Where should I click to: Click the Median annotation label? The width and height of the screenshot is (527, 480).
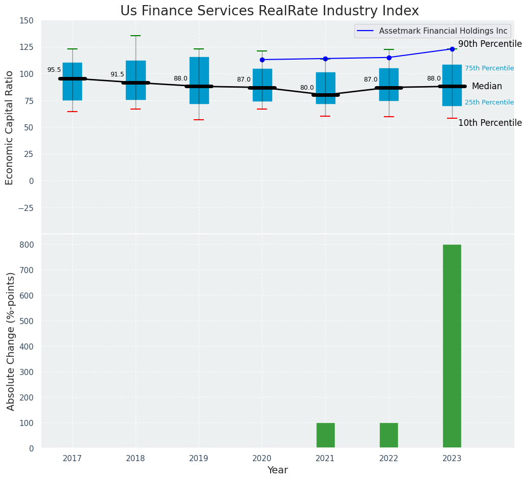486,87
